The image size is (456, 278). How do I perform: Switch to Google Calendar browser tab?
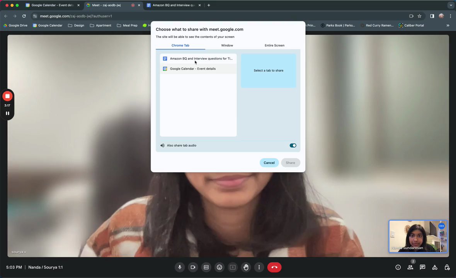(x=52, y=5)
